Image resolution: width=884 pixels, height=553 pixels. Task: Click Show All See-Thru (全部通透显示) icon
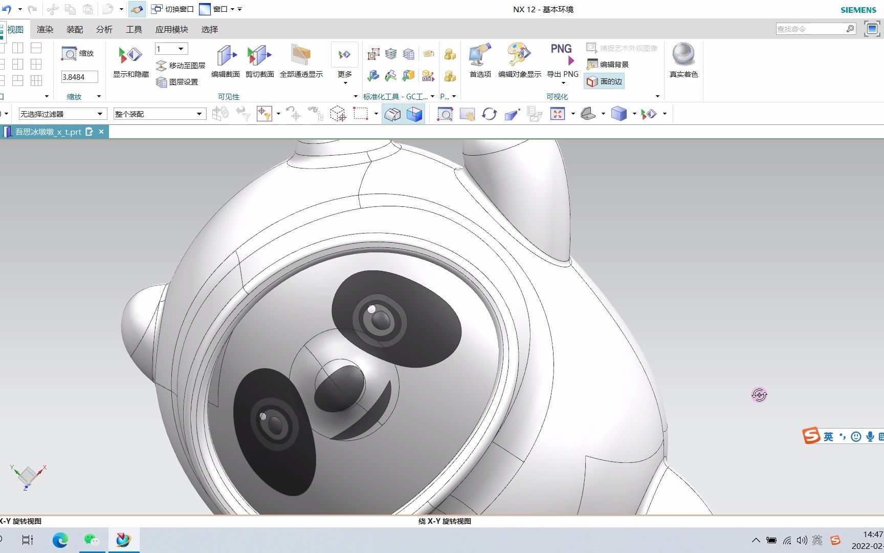pyautogui.click(x=301, y=55)
